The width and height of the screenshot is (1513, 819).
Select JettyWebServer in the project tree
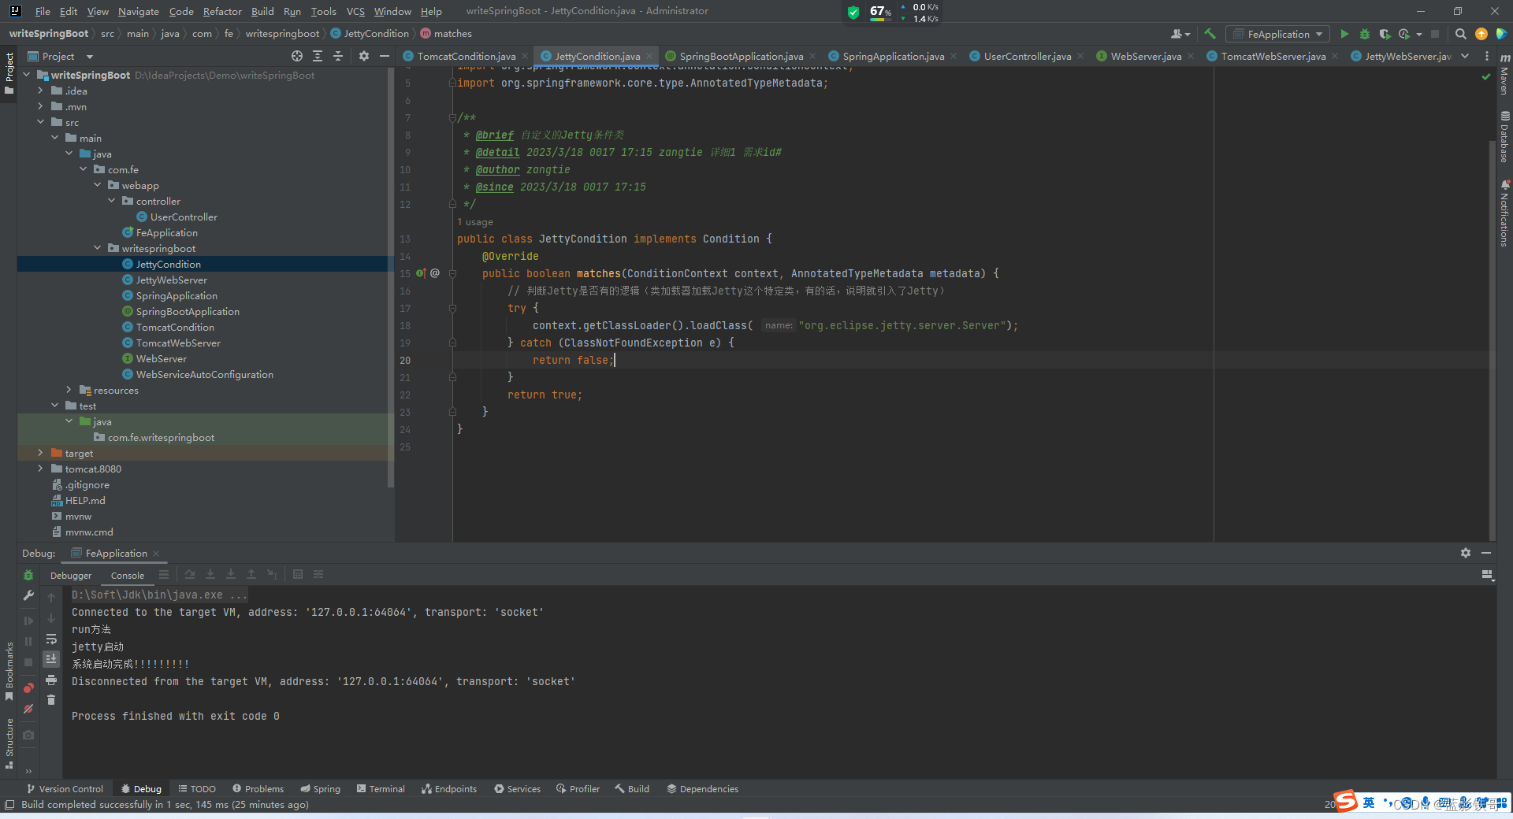coord(171,280)
